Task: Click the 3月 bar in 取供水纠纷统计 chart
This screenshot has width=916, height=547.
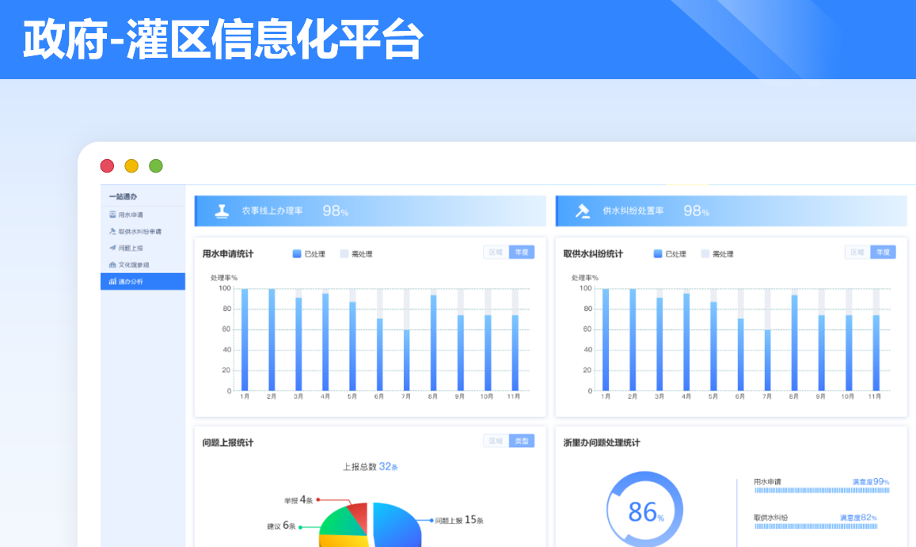Action: 659,344
